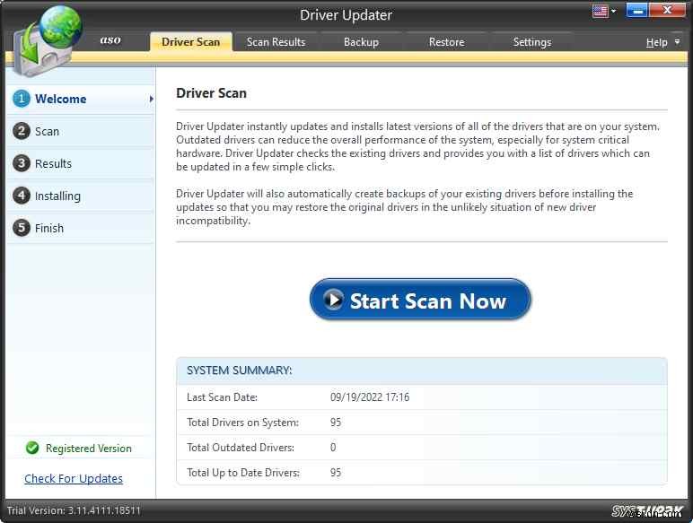
Task: Click the Check For Updates link
Action: coord(74,479)
